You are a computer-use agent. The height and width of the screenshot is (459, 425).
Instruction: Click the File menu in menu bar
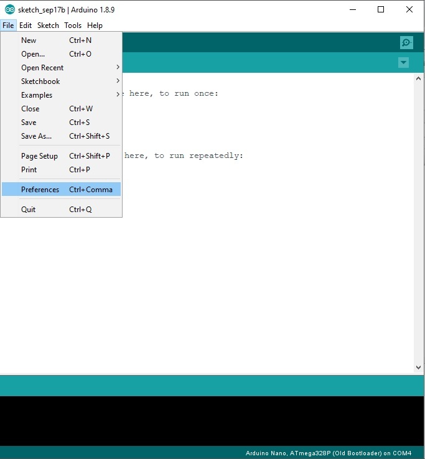tap(8, 25)
